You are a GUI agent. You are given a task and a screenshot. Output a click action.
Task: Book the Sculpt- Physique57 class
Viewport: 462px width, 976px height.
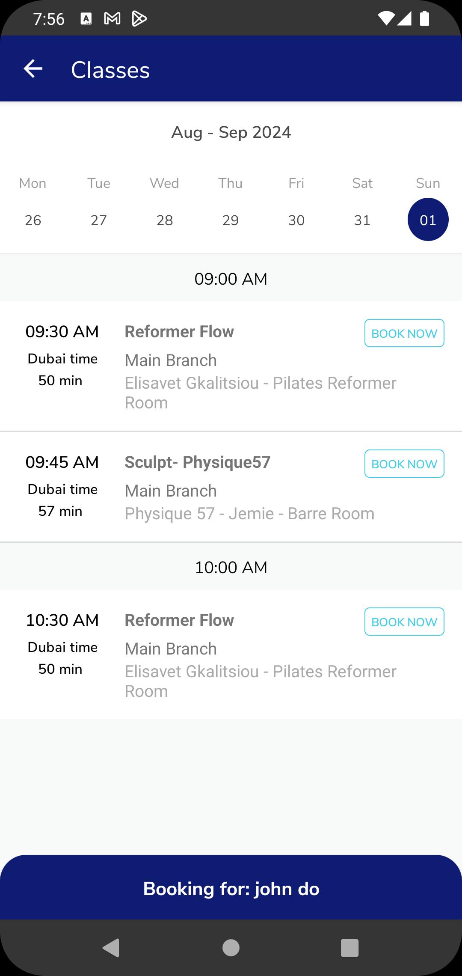[404, 464]
